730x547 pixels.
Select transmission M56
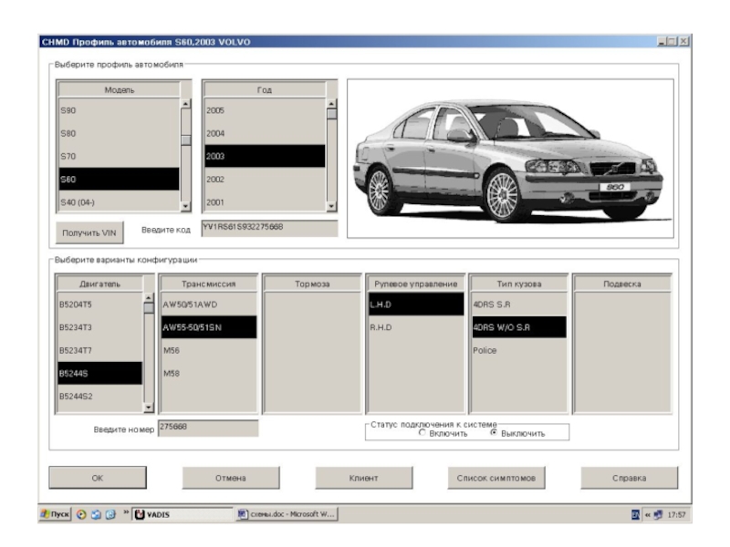point(209,350)
